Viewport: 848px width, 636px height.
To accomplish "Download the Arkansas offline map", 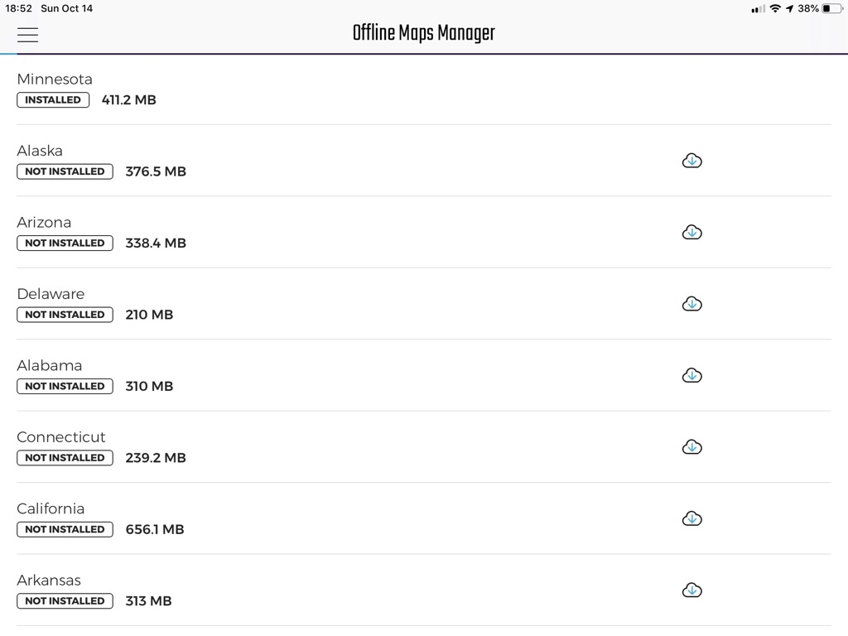I will coord(691,590).
